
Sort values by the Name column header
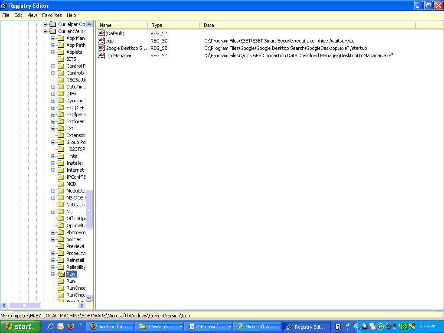click(122, 25)
